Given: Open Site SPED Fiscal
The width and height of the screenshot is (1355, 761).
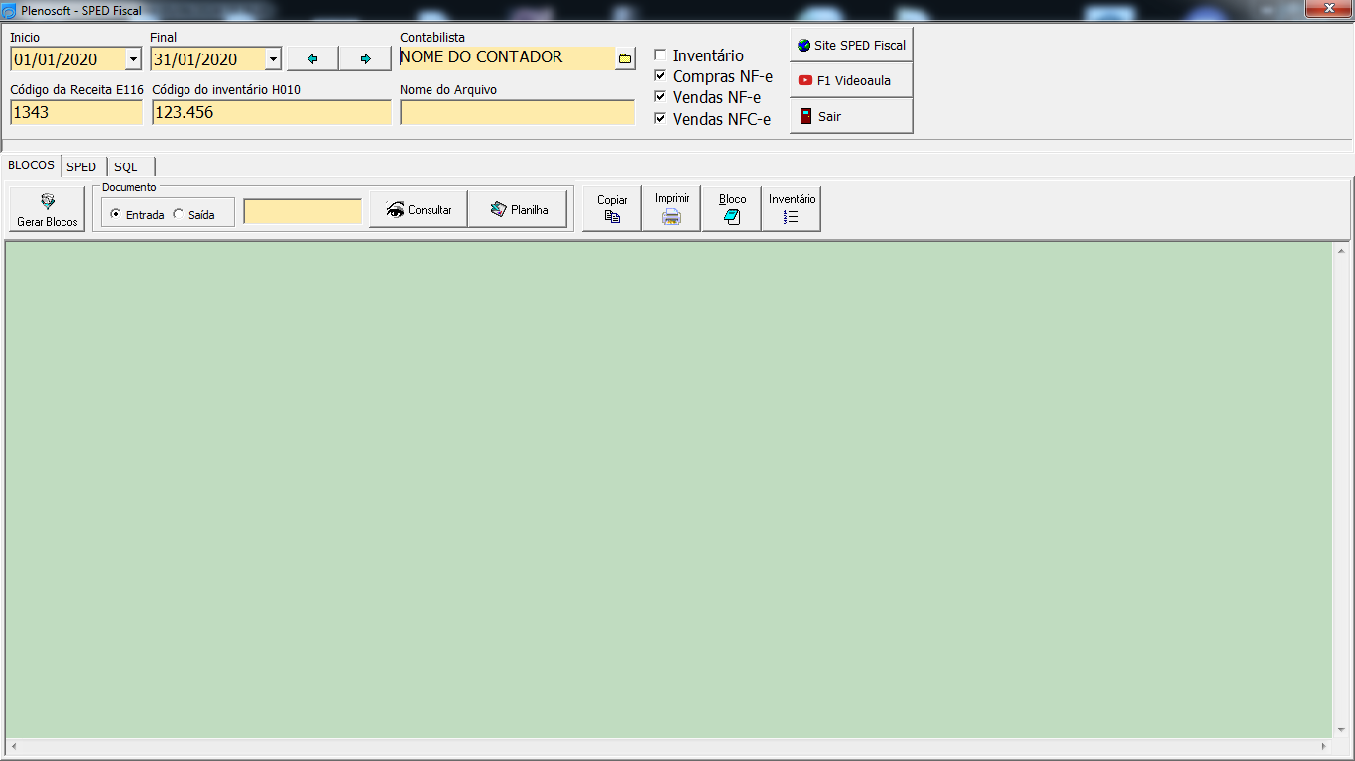Looking at the screenshot, I should (x=851, y=45).
